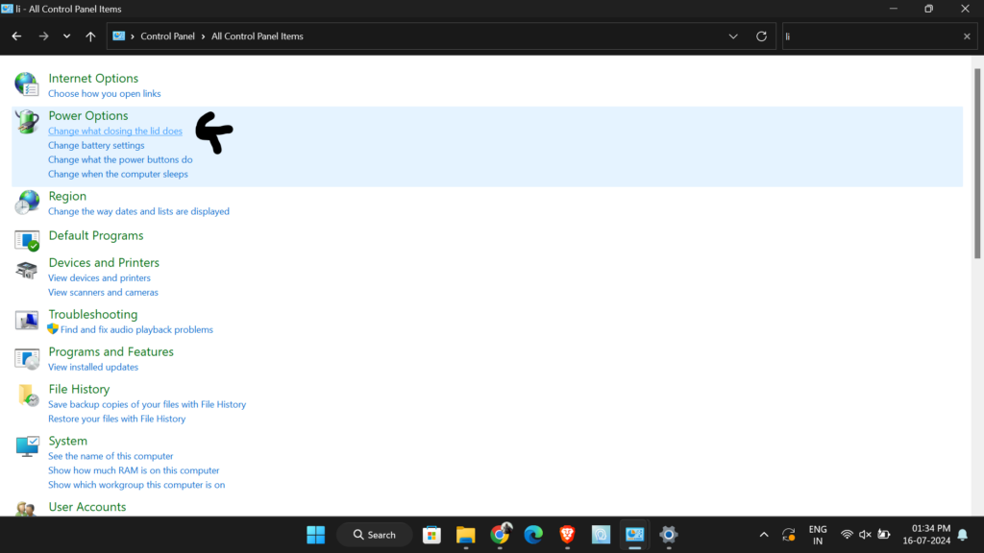The image size is (984, 553).
Task: Open Programs and Features using its icon
Action: click(x=26, y=357)
